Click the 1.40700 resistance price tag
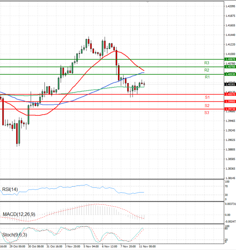Image resolution: width=236 pixels, height=250 pixels. (x=230, y=67)
